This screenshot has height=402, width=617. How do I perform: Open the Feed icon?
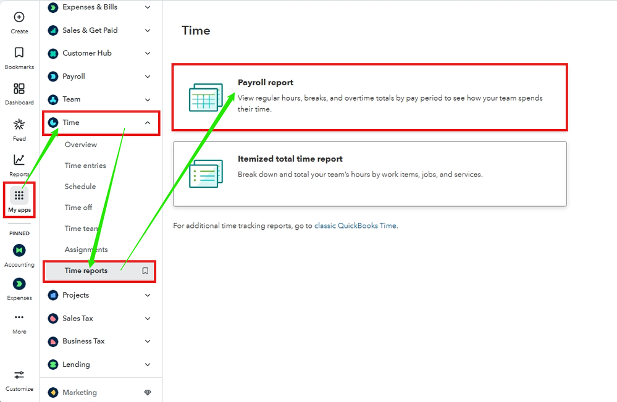coord(19,125)
